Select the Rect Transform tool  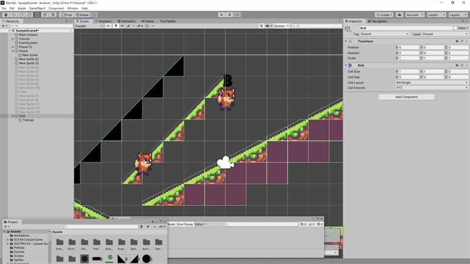coord(37,15)
